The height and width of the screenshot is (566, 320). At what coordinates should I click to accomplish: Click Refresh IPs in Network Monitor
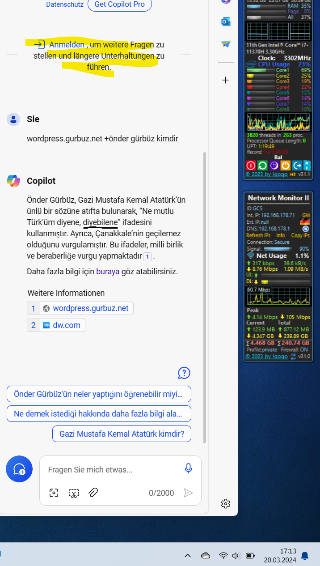coord(258,235)
